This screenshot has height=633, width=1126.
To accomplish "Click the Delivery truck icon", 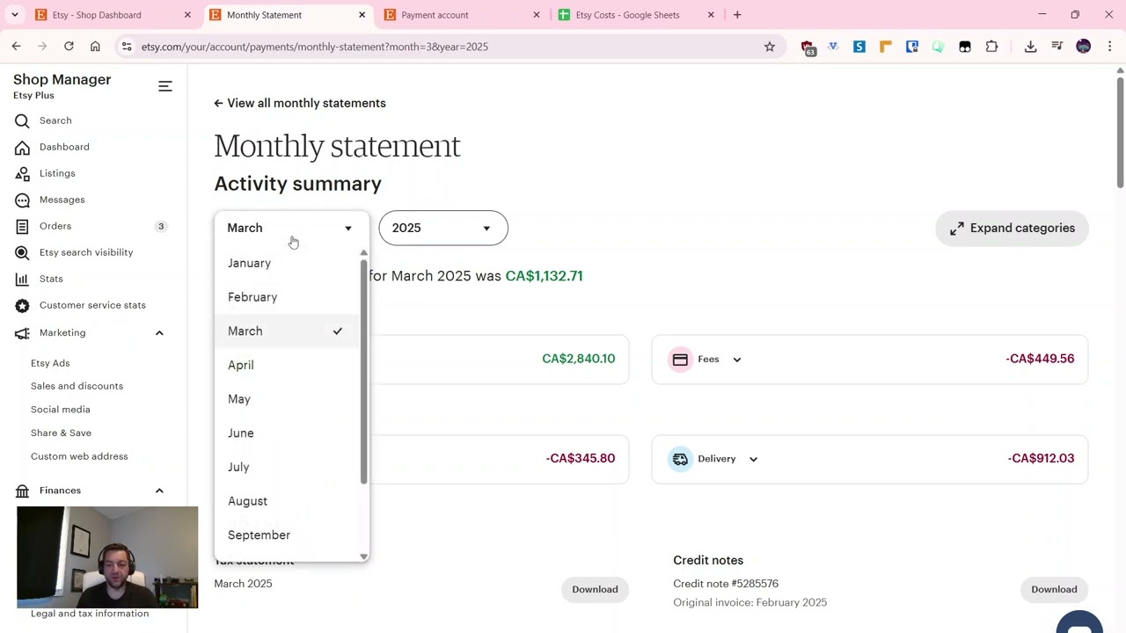I will pyautogui.click(x=680, y=459).
